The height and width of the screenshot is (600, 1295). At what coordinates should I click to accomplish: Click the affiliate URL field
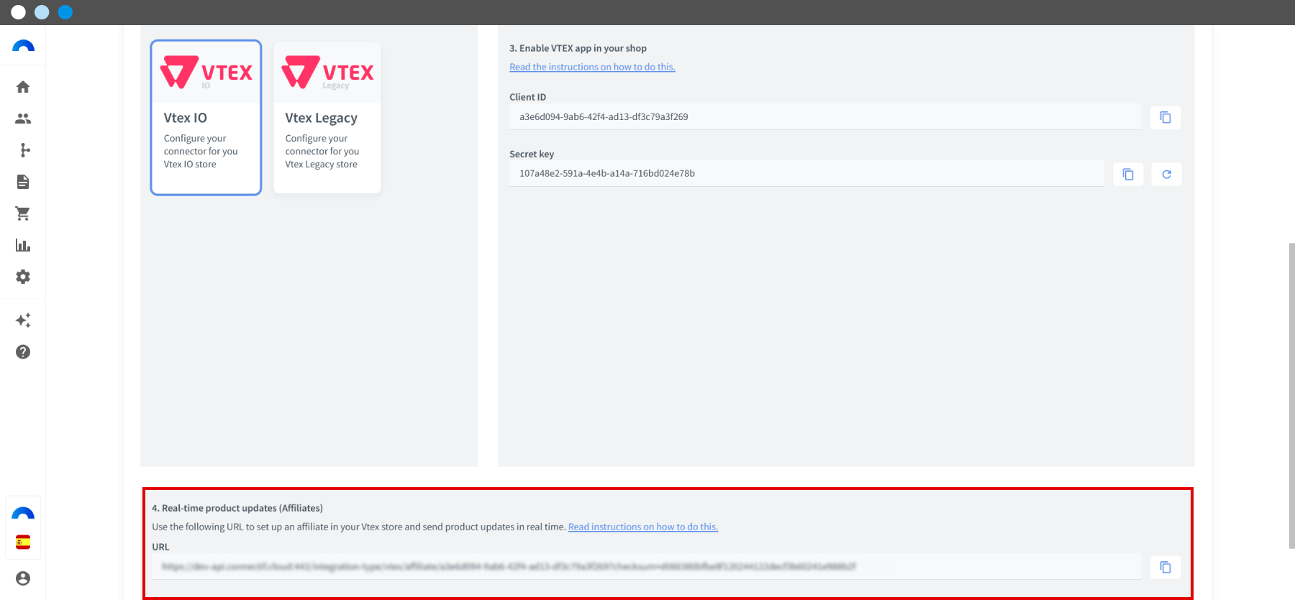point(647,566)
